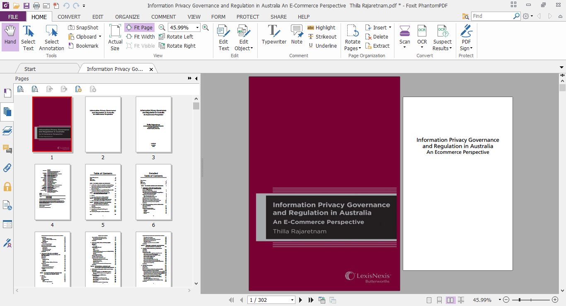Click the Find search field
The width and height of the screenshot is (566, 306).
(492, 16)
